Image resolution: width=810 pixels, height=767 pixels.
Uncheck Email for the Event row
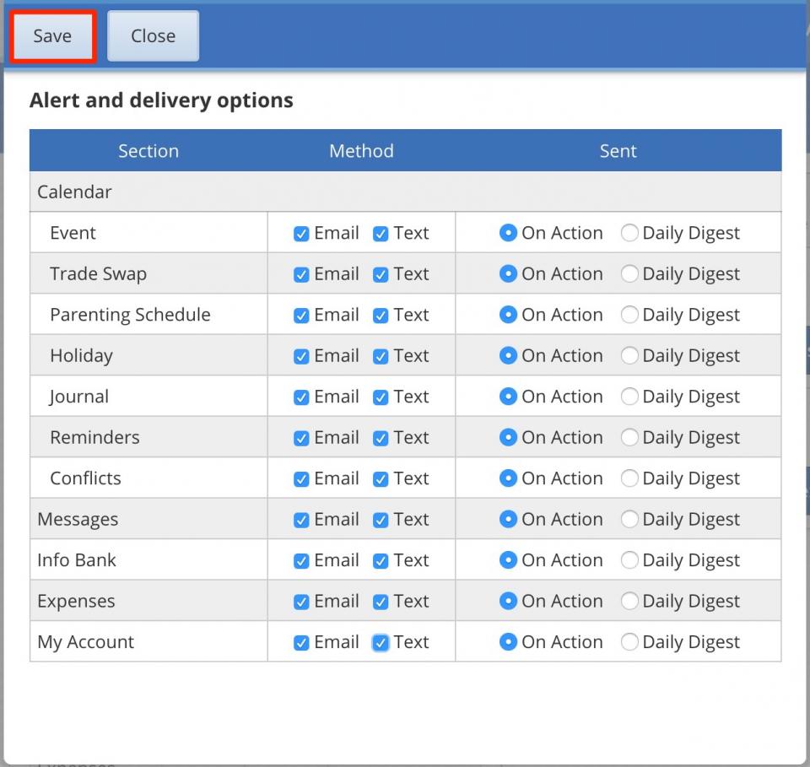[x=301, y=234]
